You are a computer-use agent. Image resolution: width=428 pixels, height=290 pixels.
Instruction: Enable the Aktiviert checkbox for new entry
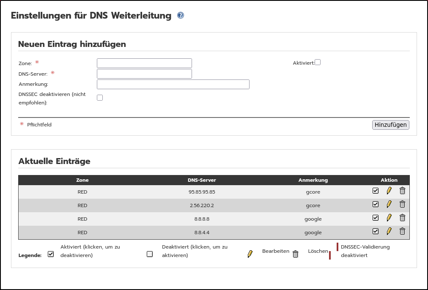coord(318,62)
